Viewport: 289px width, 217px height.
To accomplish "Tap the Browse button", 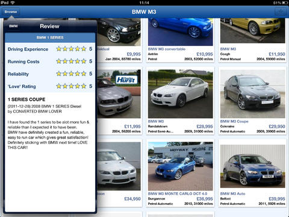I will tap(11, 12).
